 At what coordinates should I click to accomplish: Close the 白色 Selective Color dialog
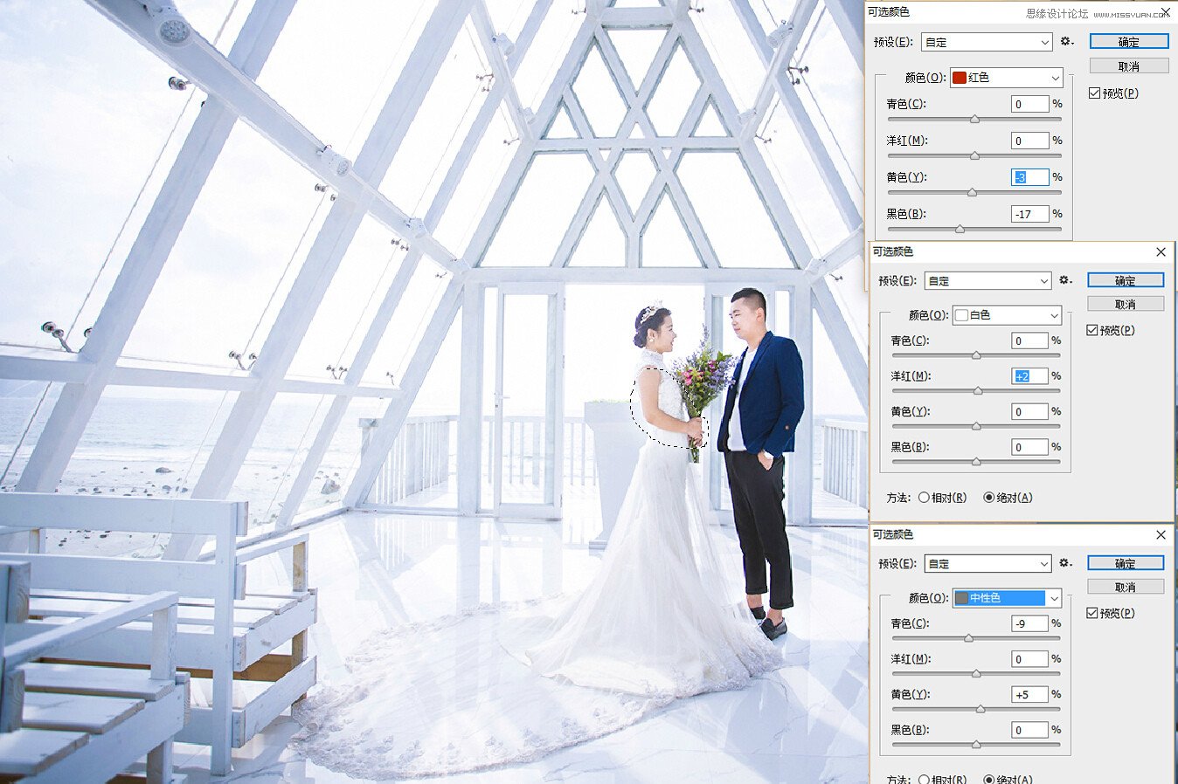click(x=1161, y=251)
